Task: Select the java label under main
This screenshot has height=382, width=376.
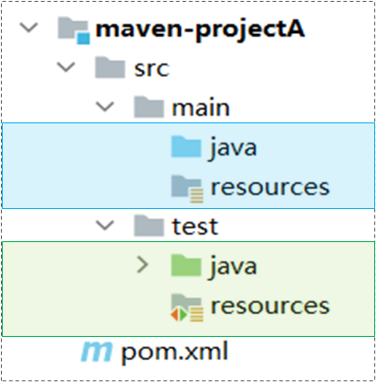Action: point(234,149)
